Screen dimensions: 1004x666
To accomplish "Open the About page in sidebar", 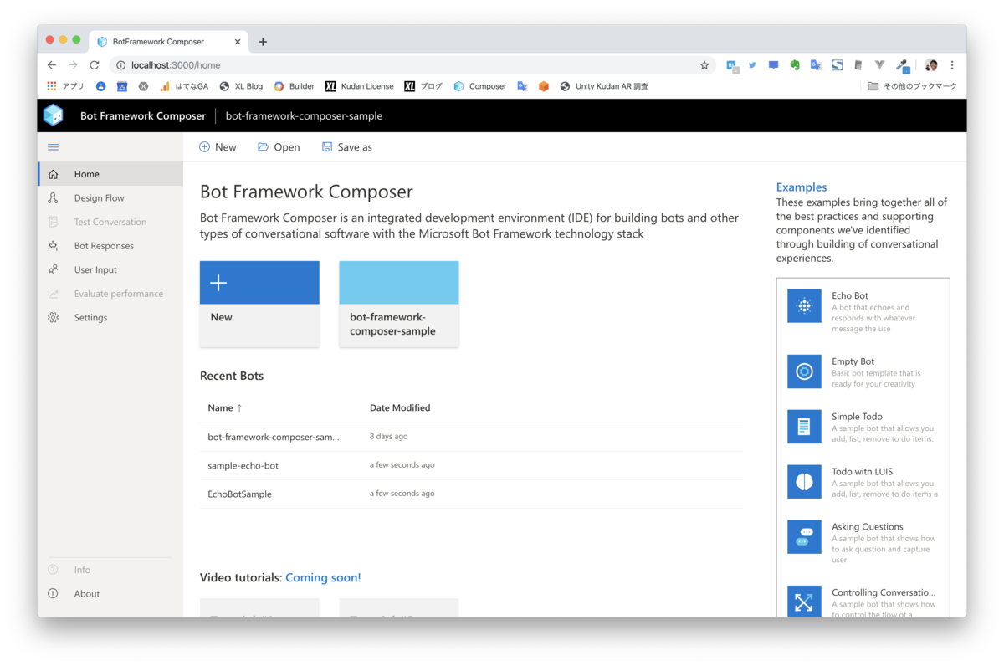I will 110,593.
